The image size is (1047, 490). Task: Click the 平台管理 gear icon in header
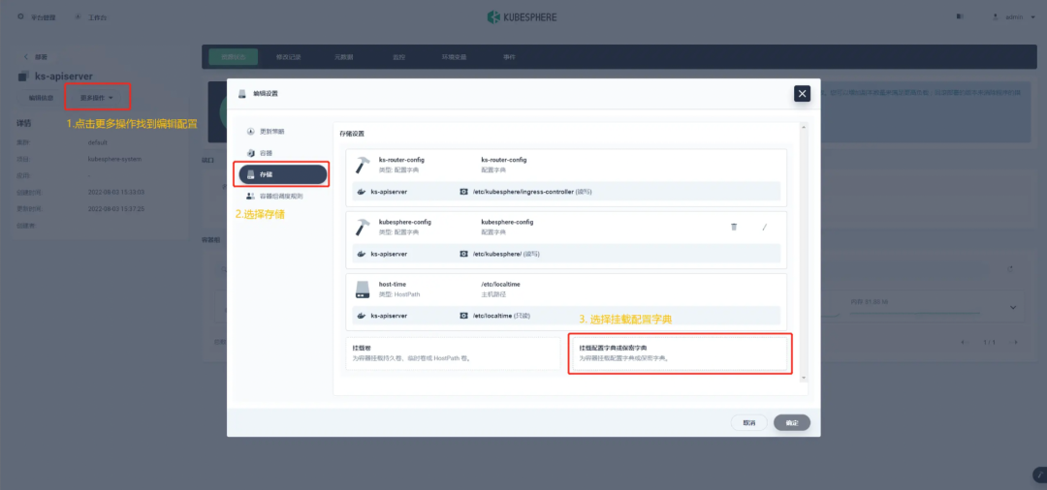[20, 16]
